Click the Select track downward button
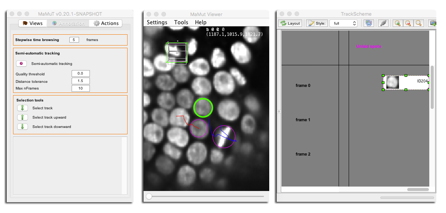Screen dimensions: 446x213 22,126
